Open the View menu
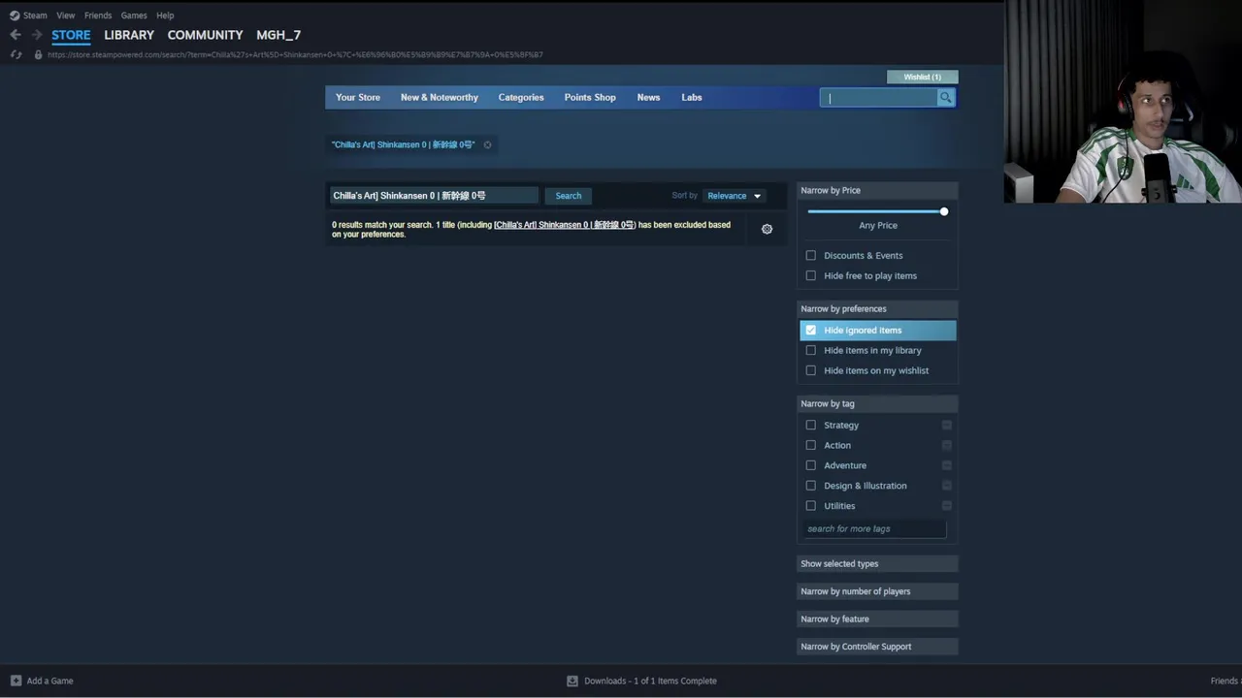This screenshot has height=698, width=1242. [x=65, y=16]
